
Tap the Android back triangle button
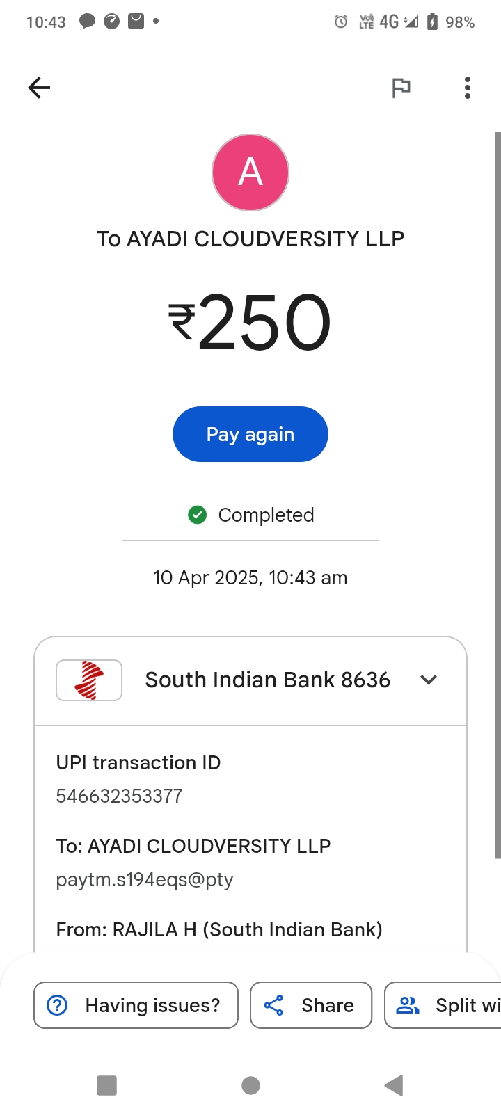point(394,1085)
